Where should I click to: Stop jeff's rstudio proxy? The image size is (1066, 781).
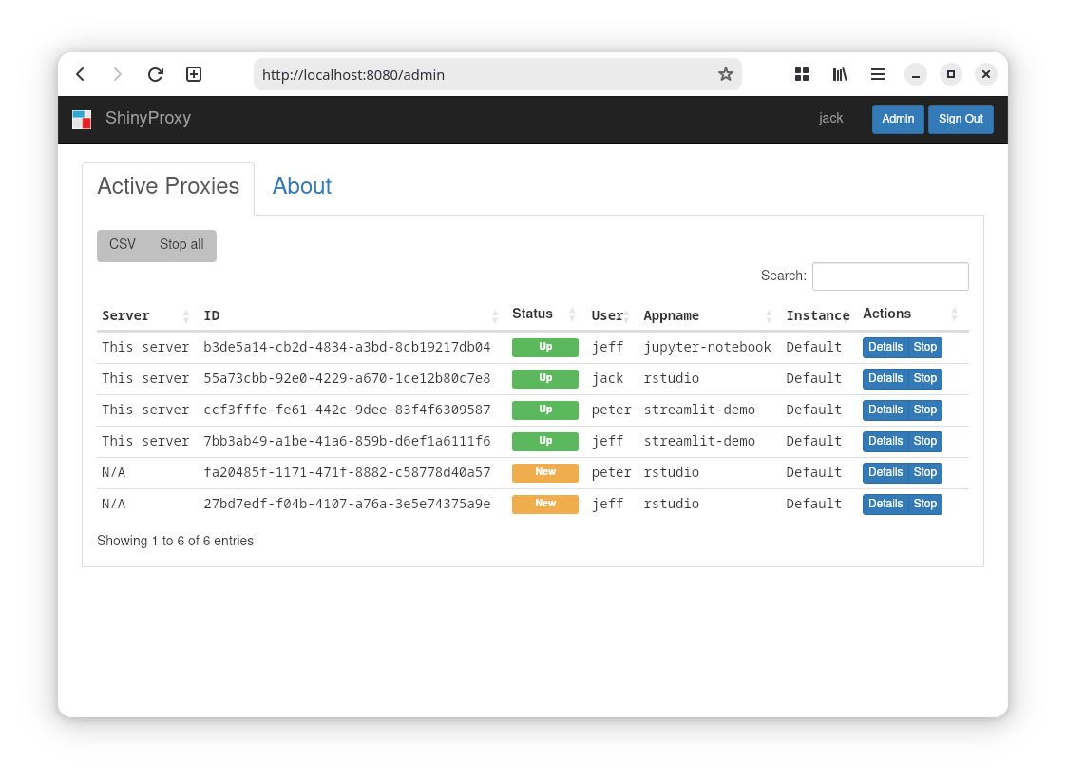pos(925,504)
